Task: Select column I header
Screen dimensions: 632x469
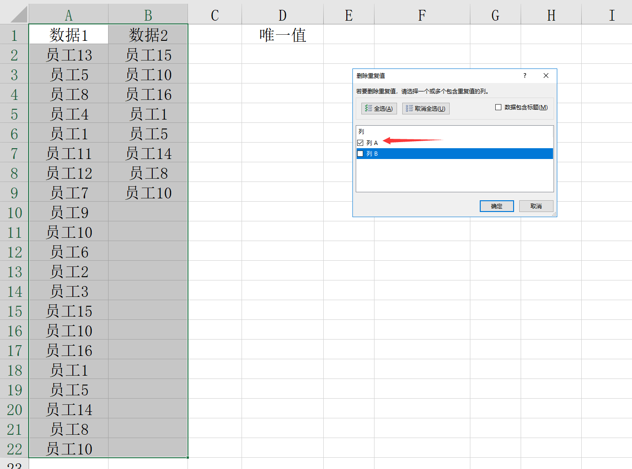Action: (x=607, y=15)
